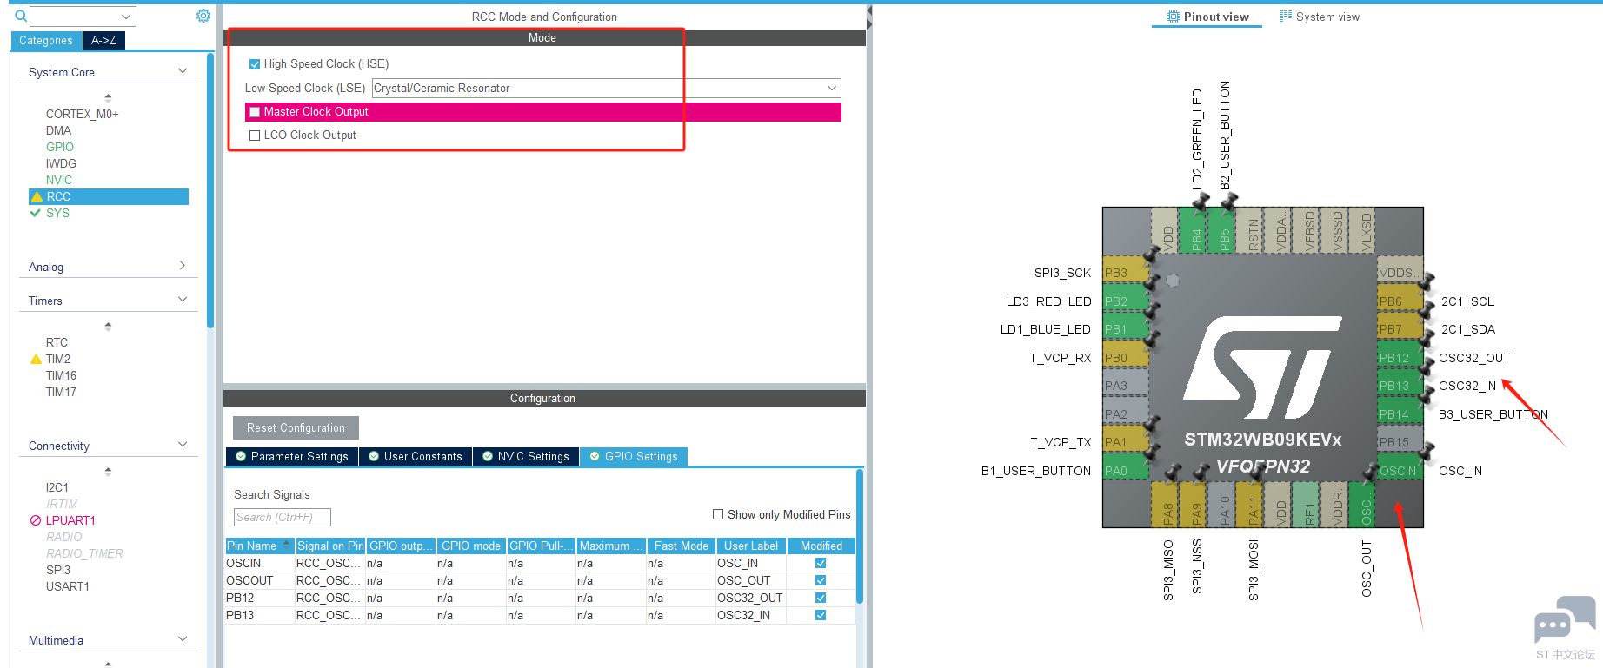Toggle Modified checkbox for PB12 row
This screenshot has height=668, width=1603.
(x=821, y=598)
